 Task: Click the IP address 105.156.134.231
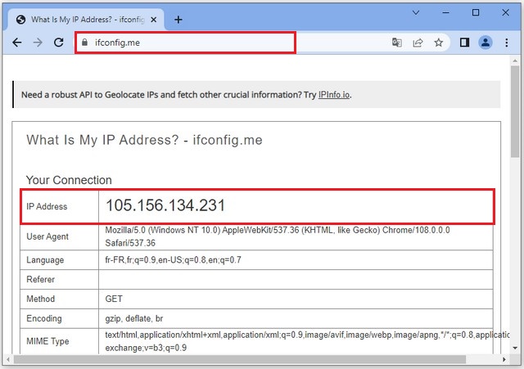(x=165, y=206)
